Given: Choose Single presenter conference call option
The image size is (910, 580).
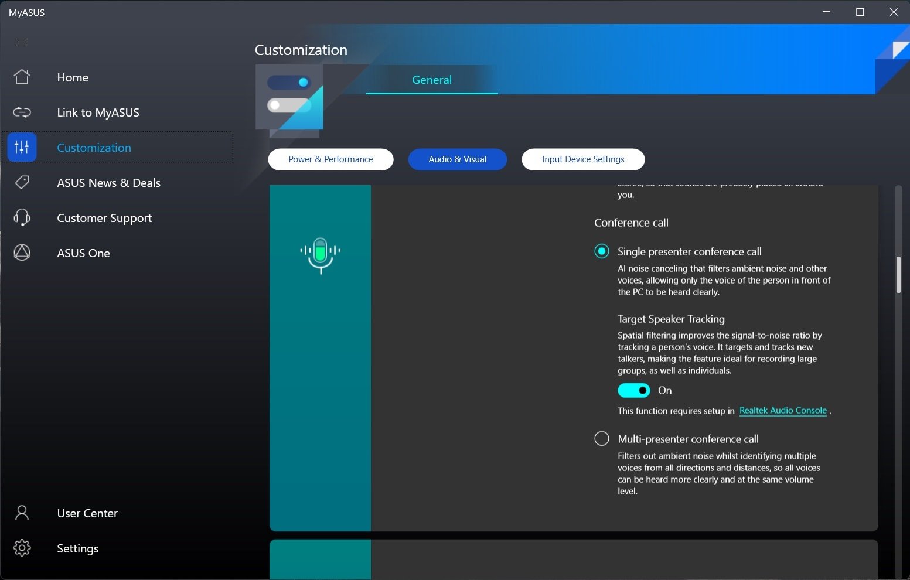Looking at the screenshot, I should pos(601,251).
